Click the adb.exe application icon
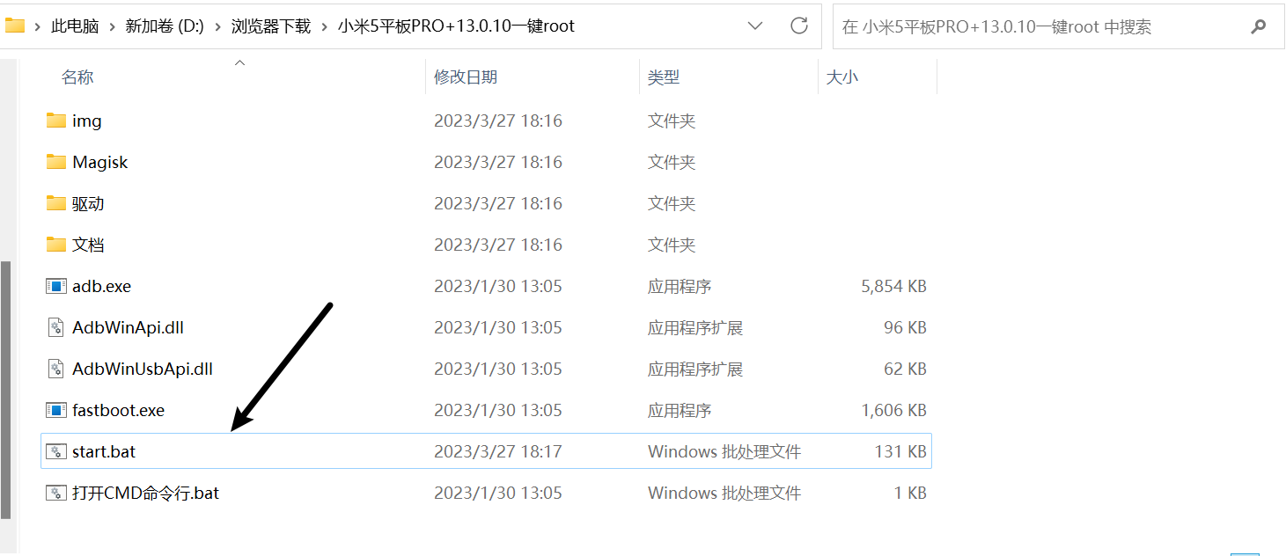 (56, 286)
